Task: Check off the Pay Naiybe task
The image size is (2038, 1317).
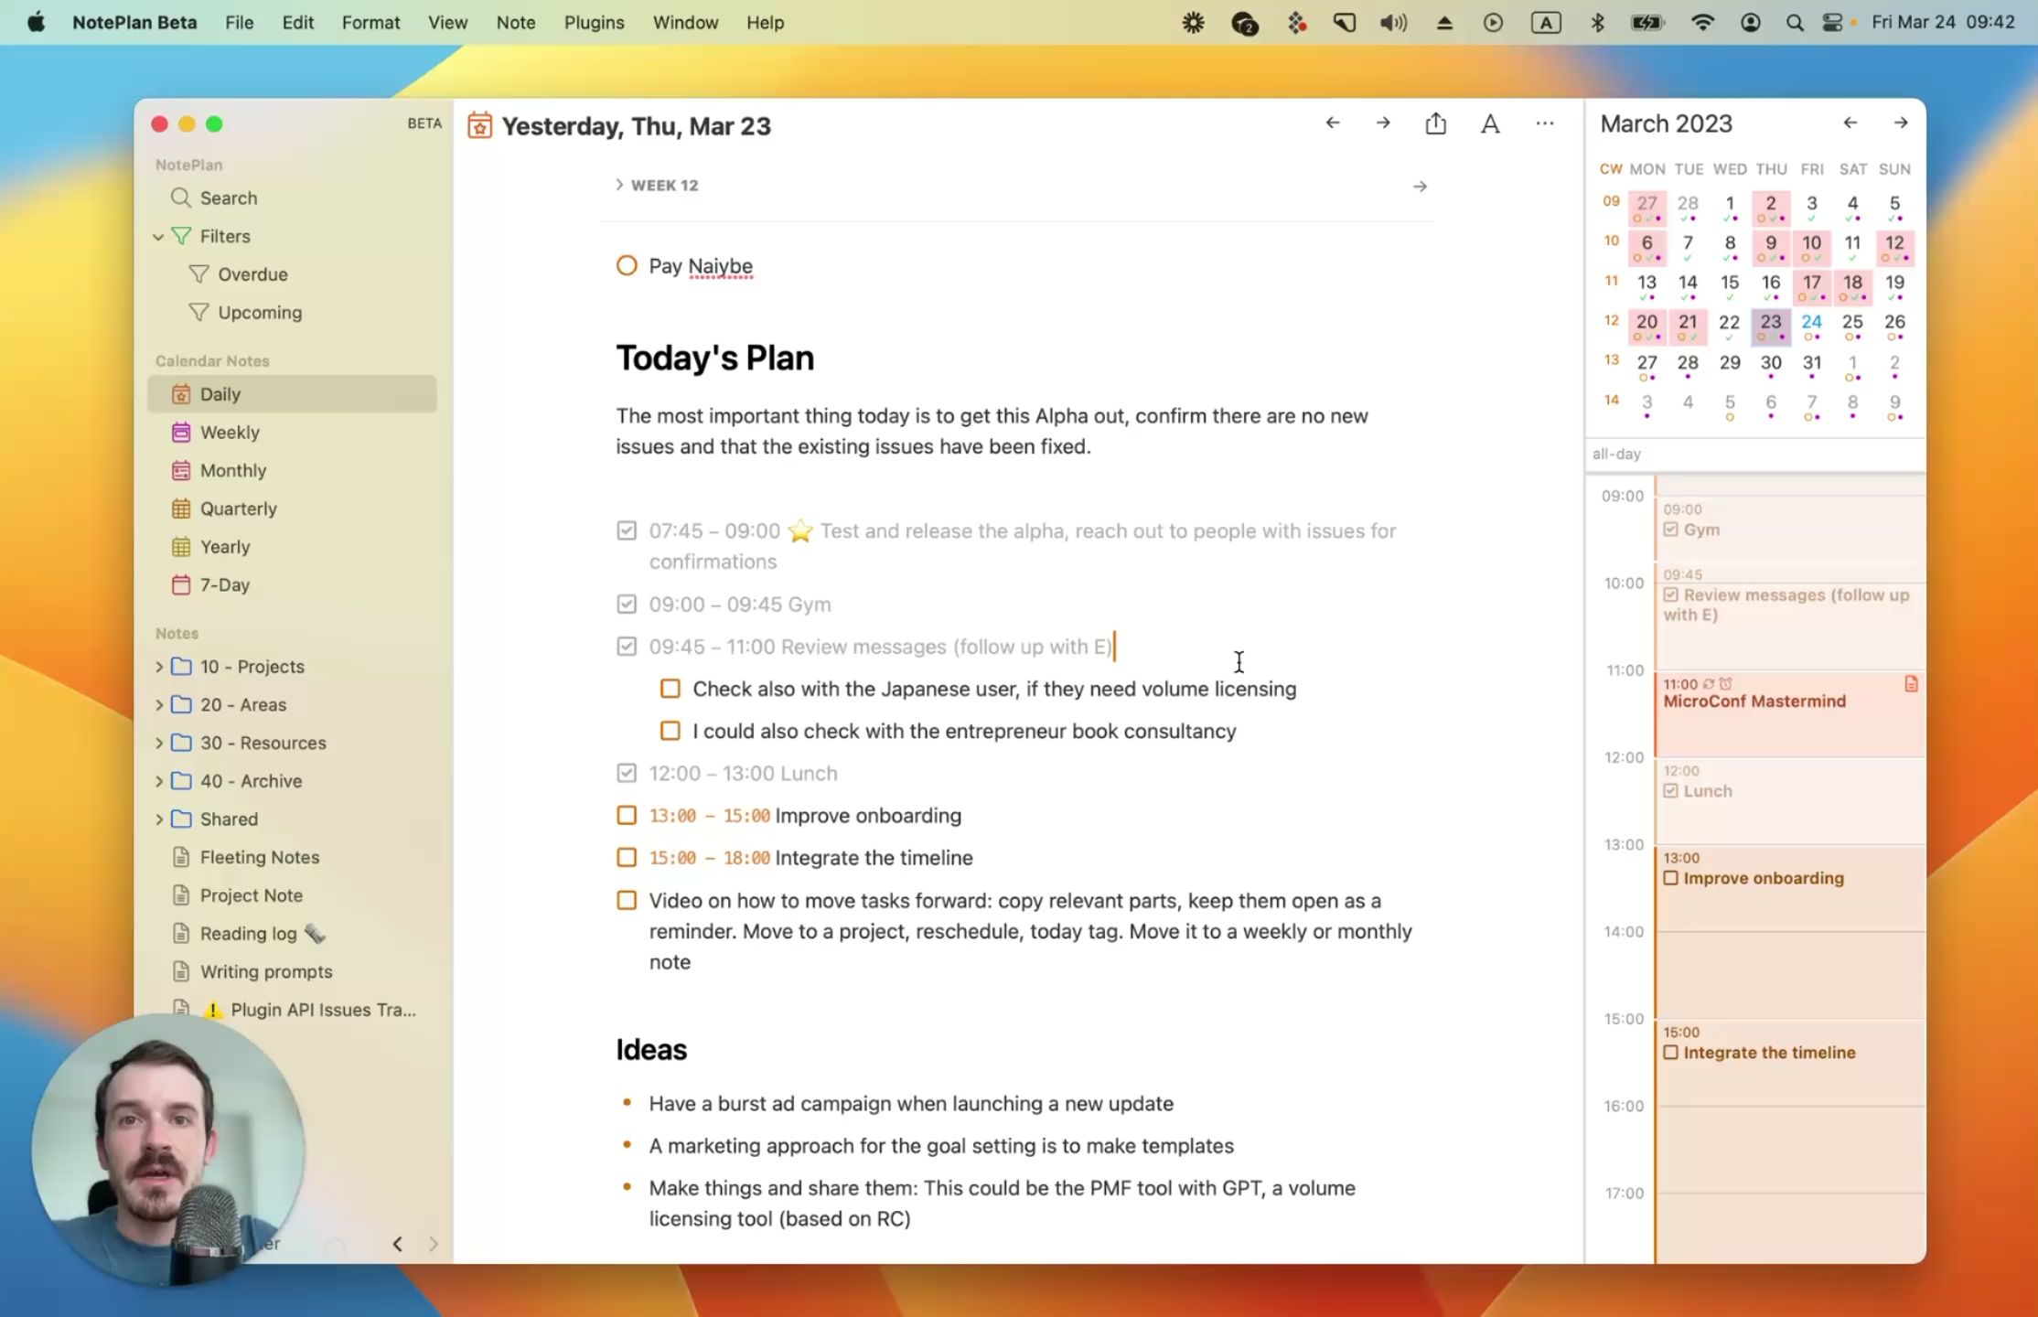Action: tap(626, 265)
